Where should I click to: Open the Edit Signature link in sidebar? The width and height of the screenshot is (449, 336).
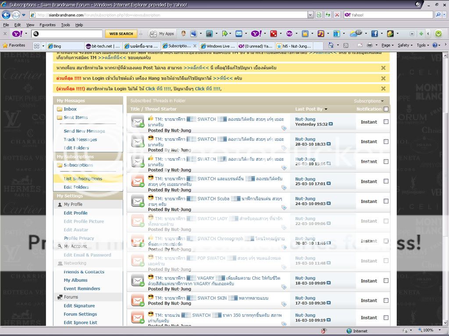coord(79,306)
